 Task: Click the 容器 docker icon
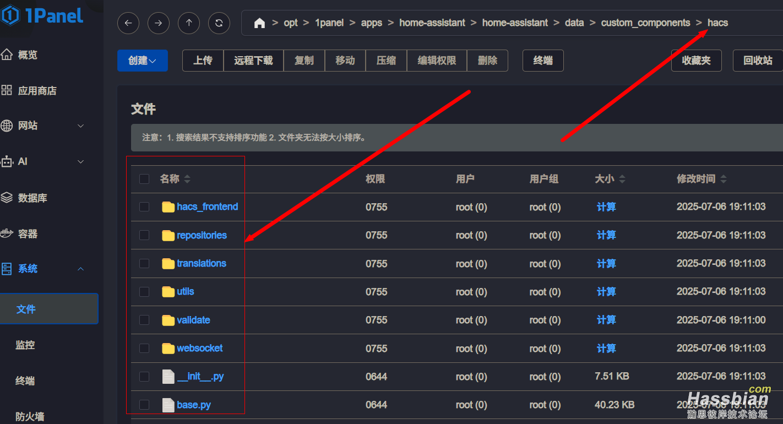(x=7, y=233)
